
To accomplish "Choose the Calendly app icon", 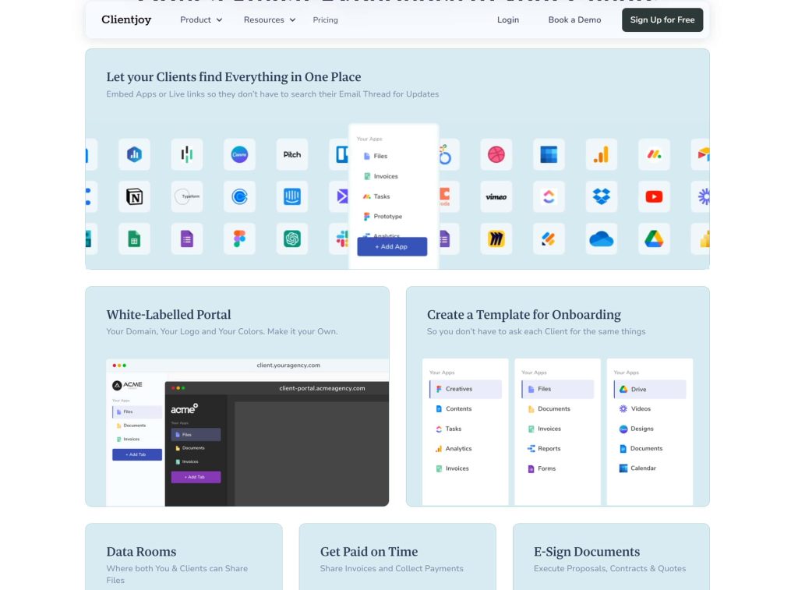I will click(239, 196).
